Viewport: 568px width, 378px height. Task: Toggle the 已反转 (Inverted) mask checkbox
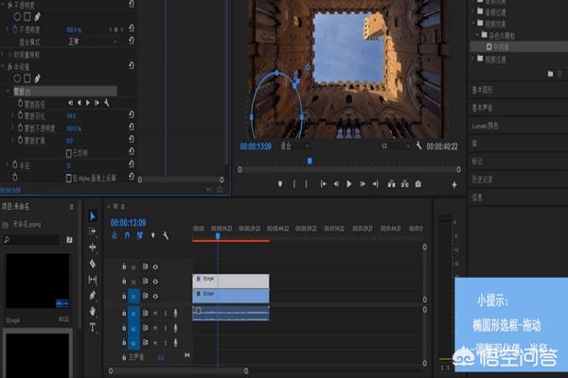[67, 151]
